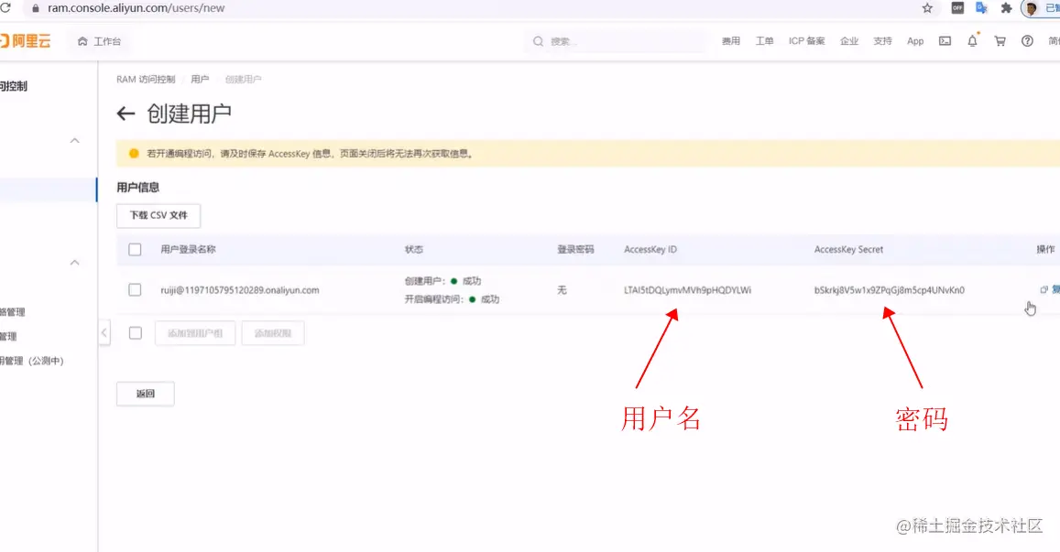Open the help question mark icon
This screenshot has height=552, width=1060.
(x=1027, y=41)
